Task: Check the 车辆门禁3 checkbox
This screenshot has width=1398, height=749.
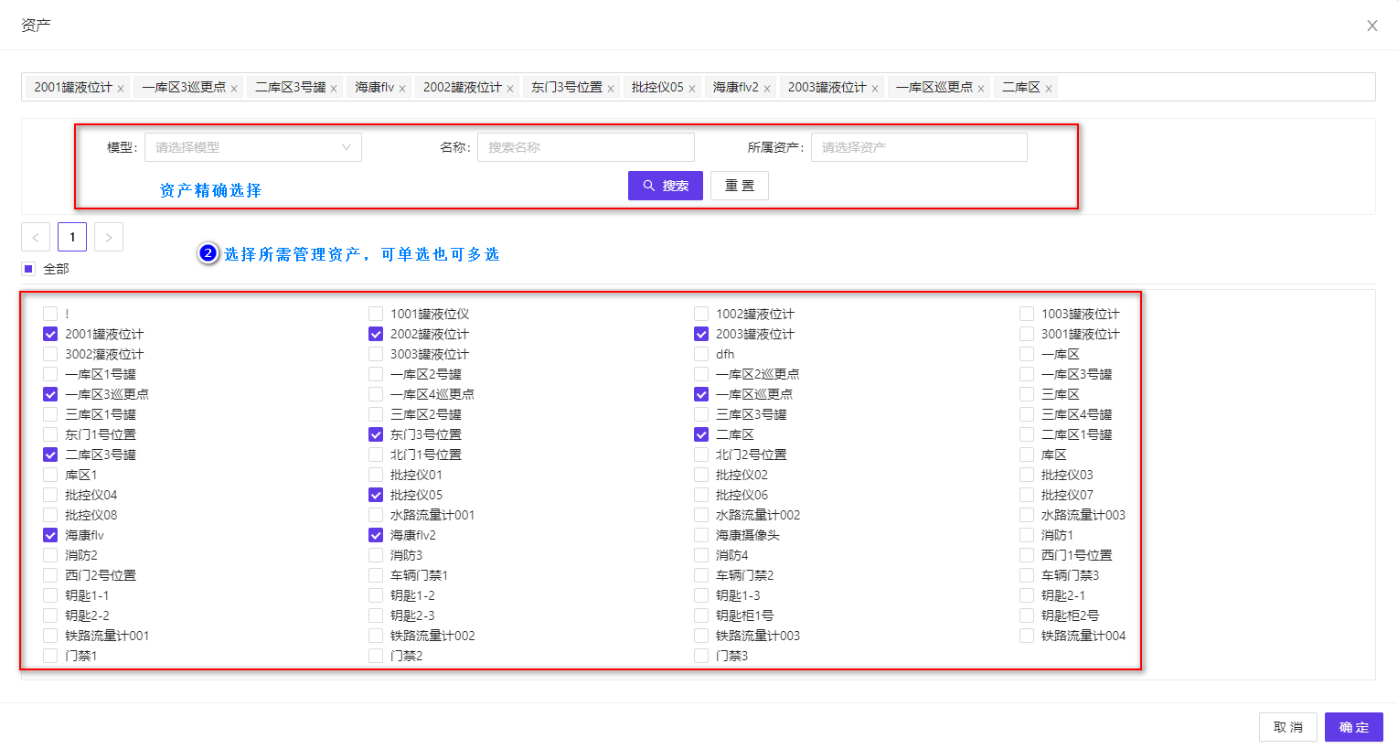Action: coord(1027,575)
